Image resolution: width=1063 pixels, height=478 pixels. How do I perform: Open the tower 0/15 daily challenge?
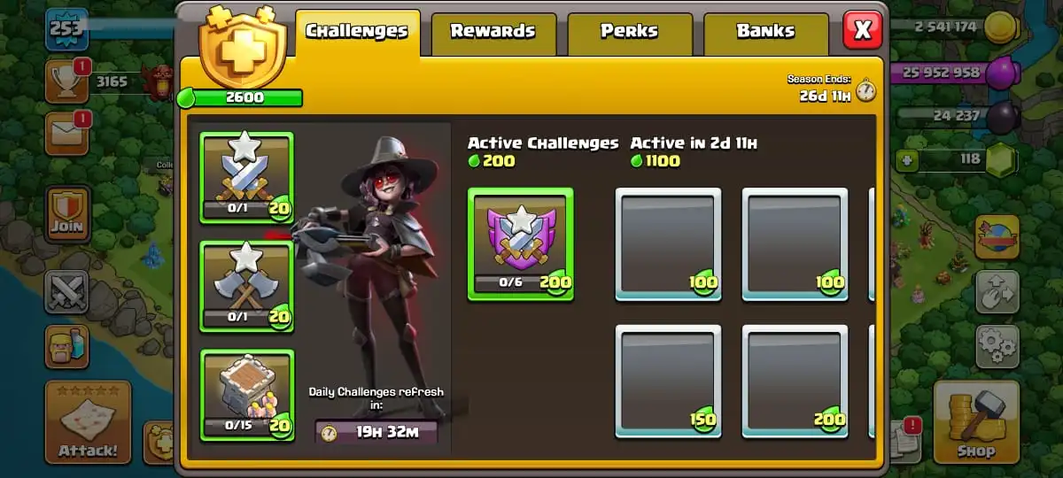click(x=246, y=395)
